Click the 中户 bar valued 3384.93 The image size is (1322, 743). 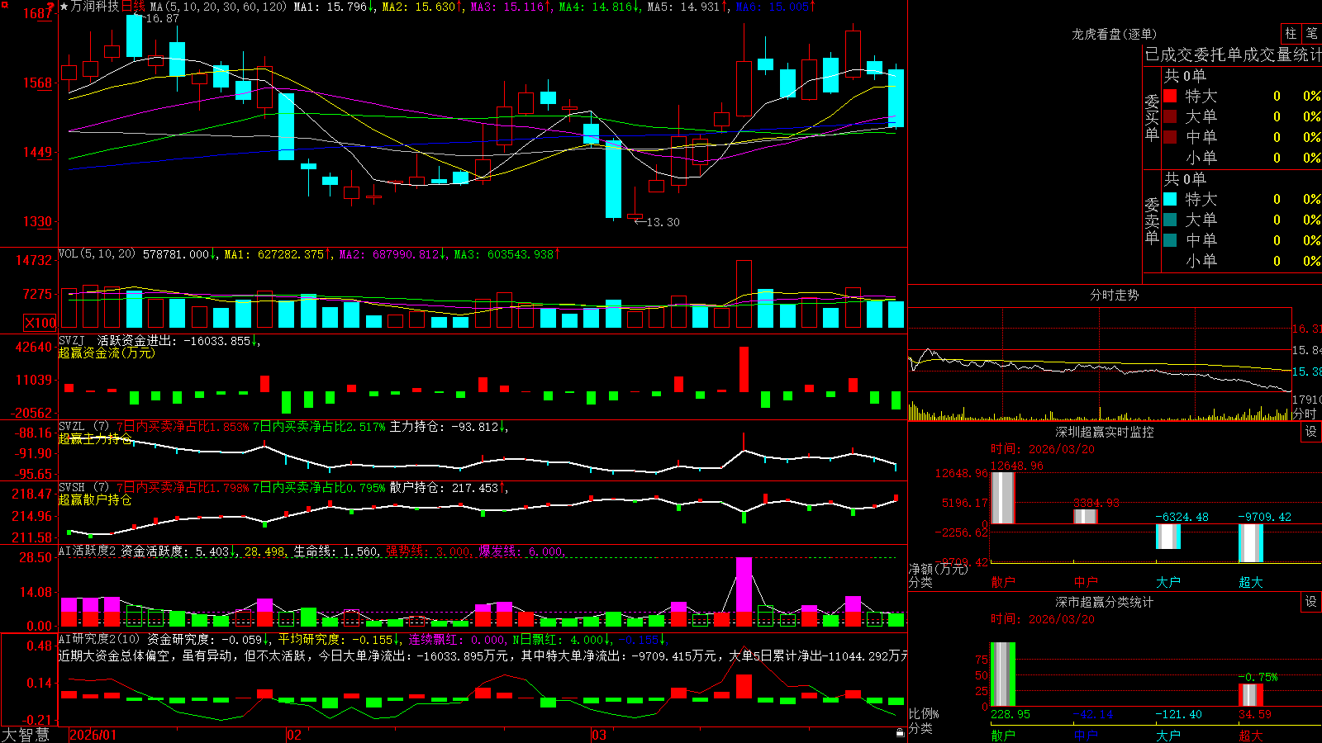1085,516
